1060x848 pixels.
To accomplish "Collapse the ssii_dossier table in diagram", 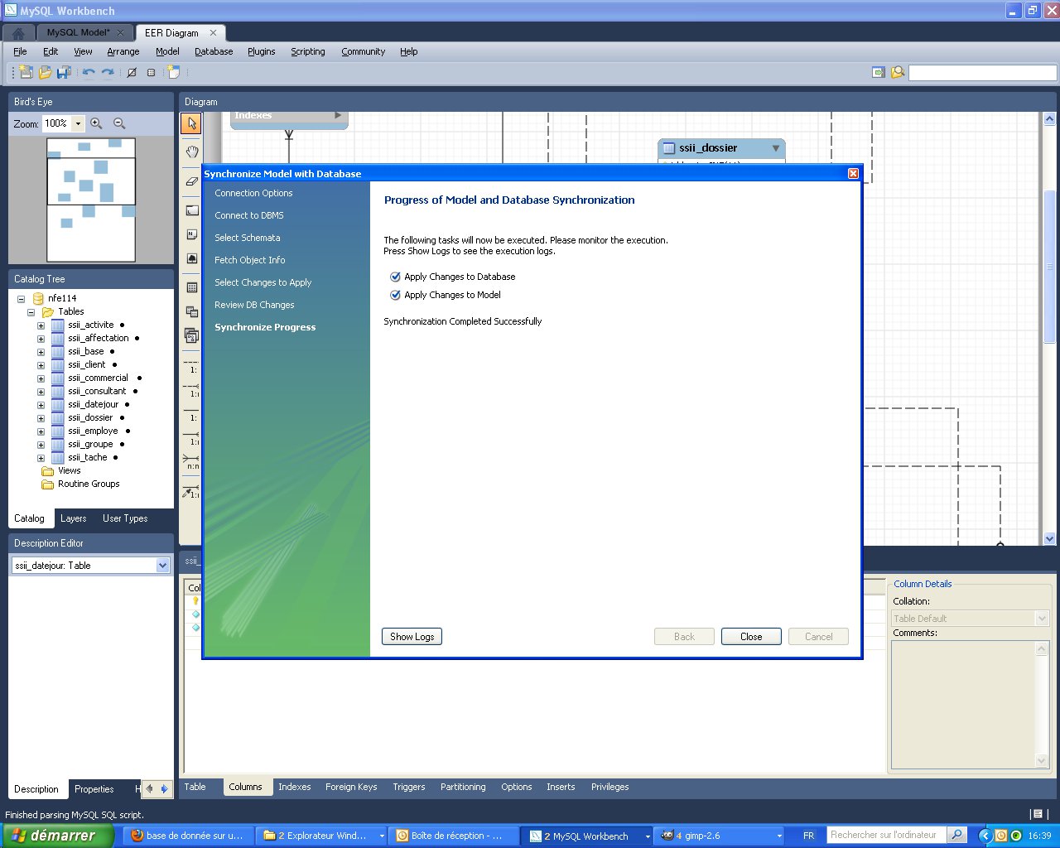I will coord(776,148).
